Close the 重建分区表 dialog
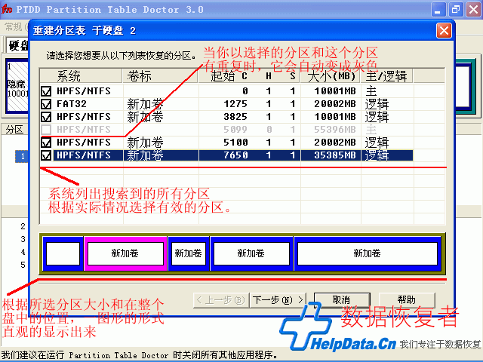This screenshot has width=483, height=362. point(444,30)
